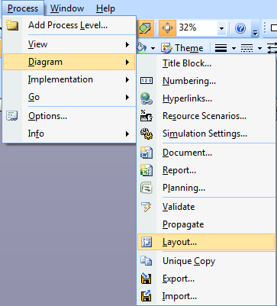Click the Export disk icon
The height and width of the screenshot is (306, 277).
coord(147,279)
